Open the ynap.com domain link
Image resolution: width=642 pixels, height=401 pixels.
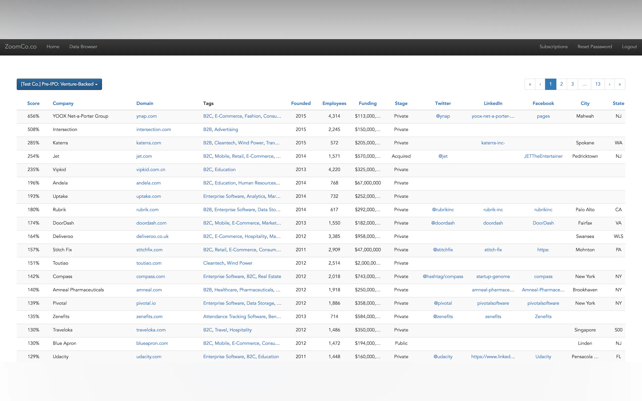(x=147, y=116)
